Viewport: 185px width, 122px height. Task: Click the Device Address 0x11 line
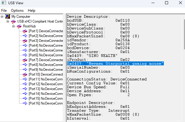tap(98, 91)
